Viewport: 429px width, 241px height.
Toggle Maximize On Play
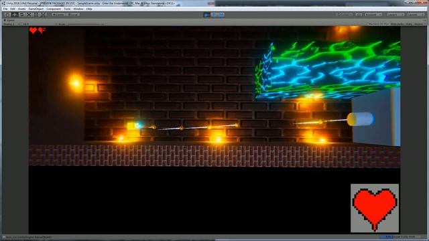tap(378, 24)
